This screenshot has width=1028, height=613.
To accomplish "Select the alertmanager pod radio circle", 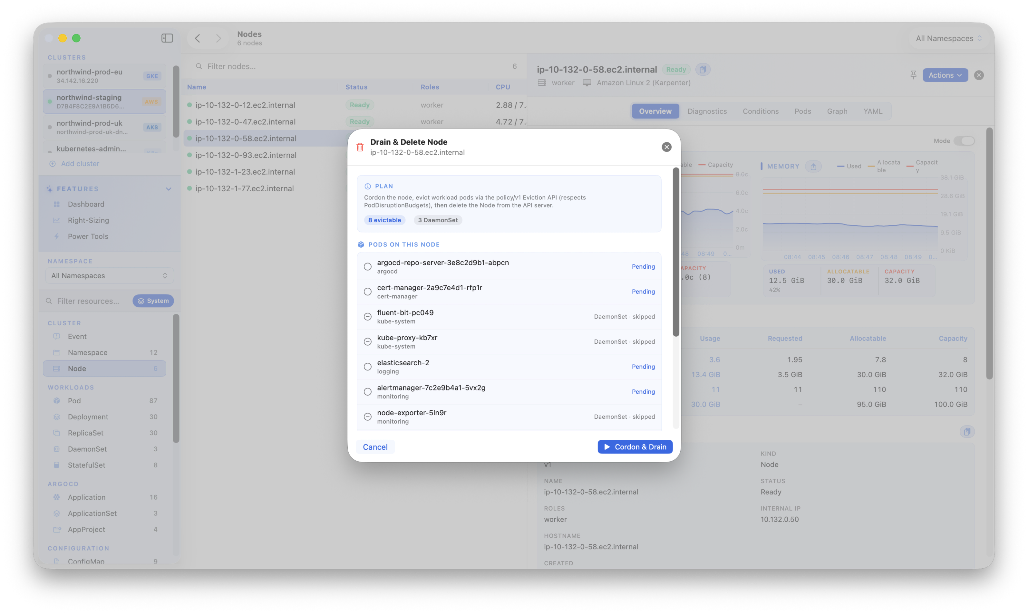I will (367, 392).
